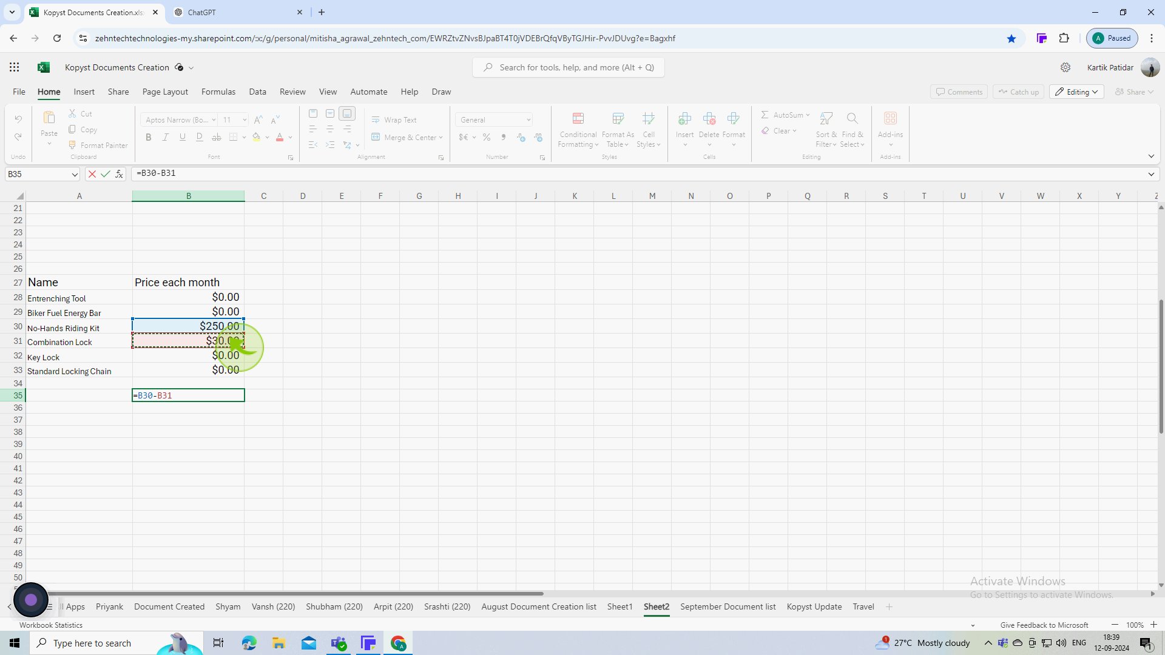Click the Increase Decimal icon

pos(521,138)
